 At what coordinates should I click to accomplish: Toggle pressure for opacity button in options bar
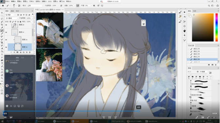(x=61, y=6)
